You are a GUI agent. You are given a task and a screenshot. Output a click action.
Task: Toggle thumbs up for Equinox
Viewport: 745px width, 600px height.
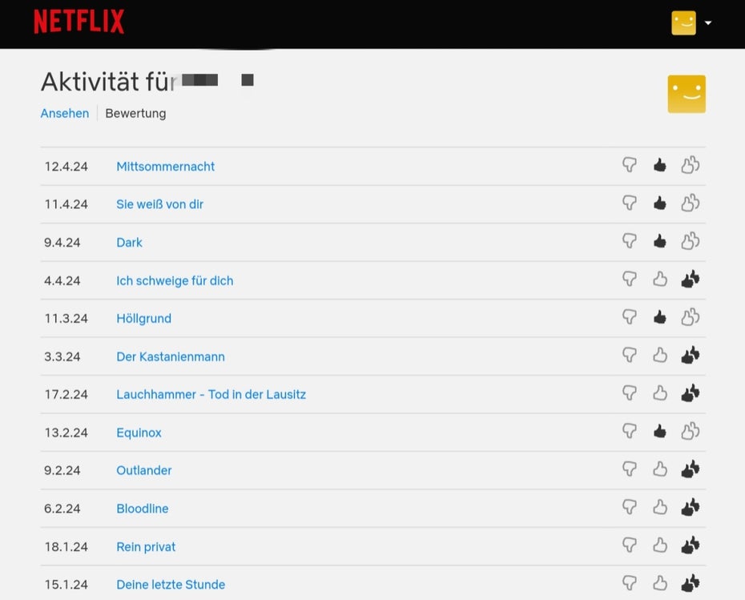[659, 431]
